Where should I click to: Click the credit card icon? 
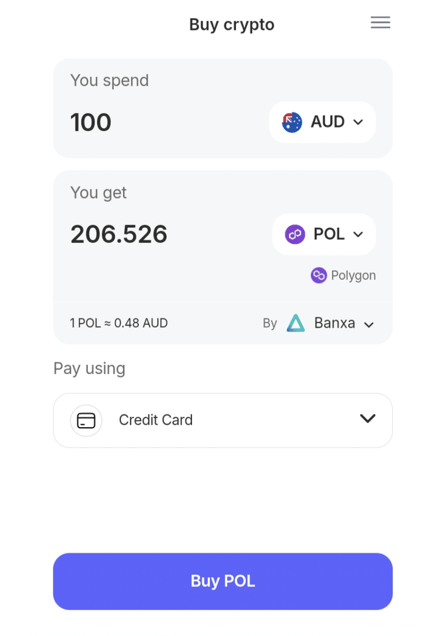[86, 420]
